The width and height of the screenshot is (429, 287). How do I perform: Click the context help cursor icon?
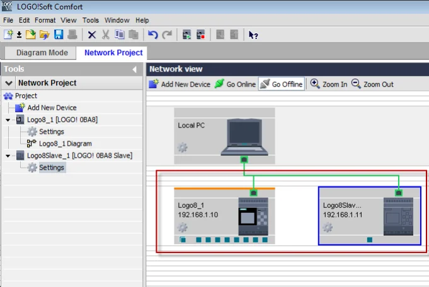coord(253,35)
